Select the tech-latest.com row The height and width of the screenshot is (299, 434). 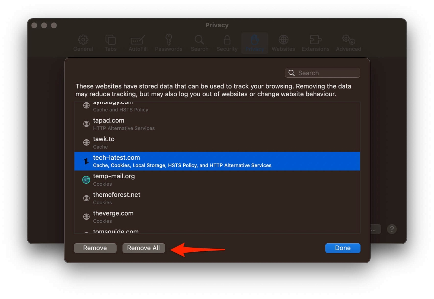[217, 161]
